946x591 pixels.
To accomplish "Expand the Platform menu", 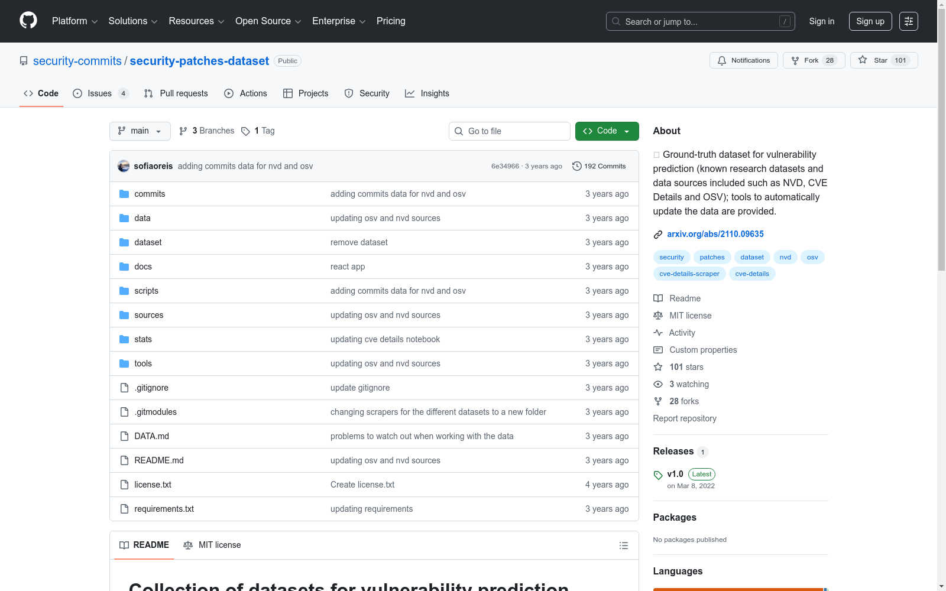I will click(x=74, y=21).
